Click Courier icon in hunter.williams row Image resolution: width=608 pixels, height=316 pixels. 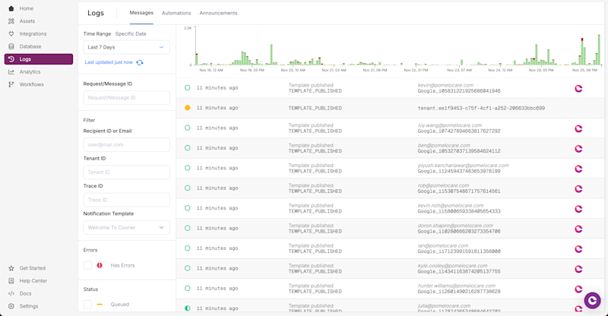click(578, 289)
